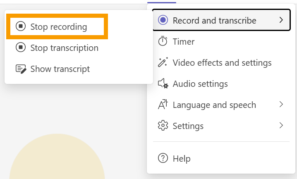297x179 pixels.
Task: Select the Audio settings text label
Action: 200,84
